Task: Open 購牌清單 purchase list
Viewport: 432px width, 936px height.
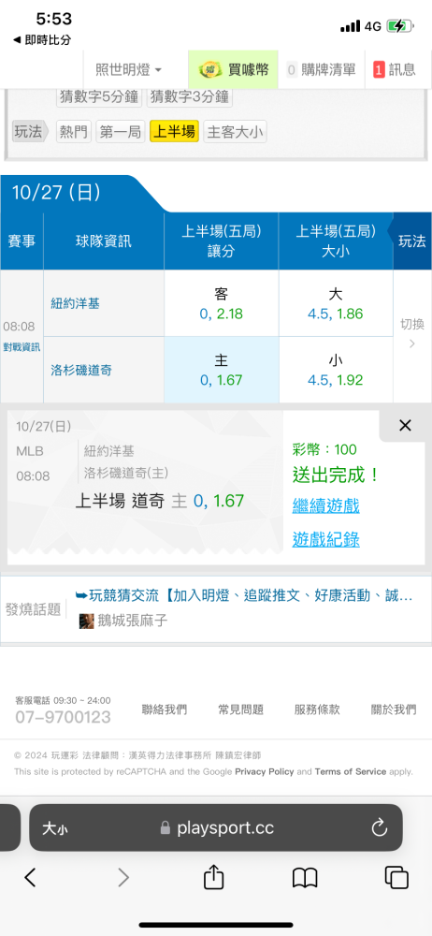Action: (x=322, y=70)
